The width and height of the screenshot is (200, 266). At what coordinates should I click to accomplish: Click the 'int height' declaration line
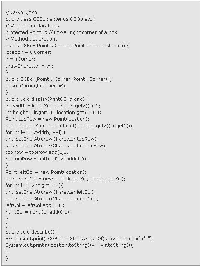[53, 113]
